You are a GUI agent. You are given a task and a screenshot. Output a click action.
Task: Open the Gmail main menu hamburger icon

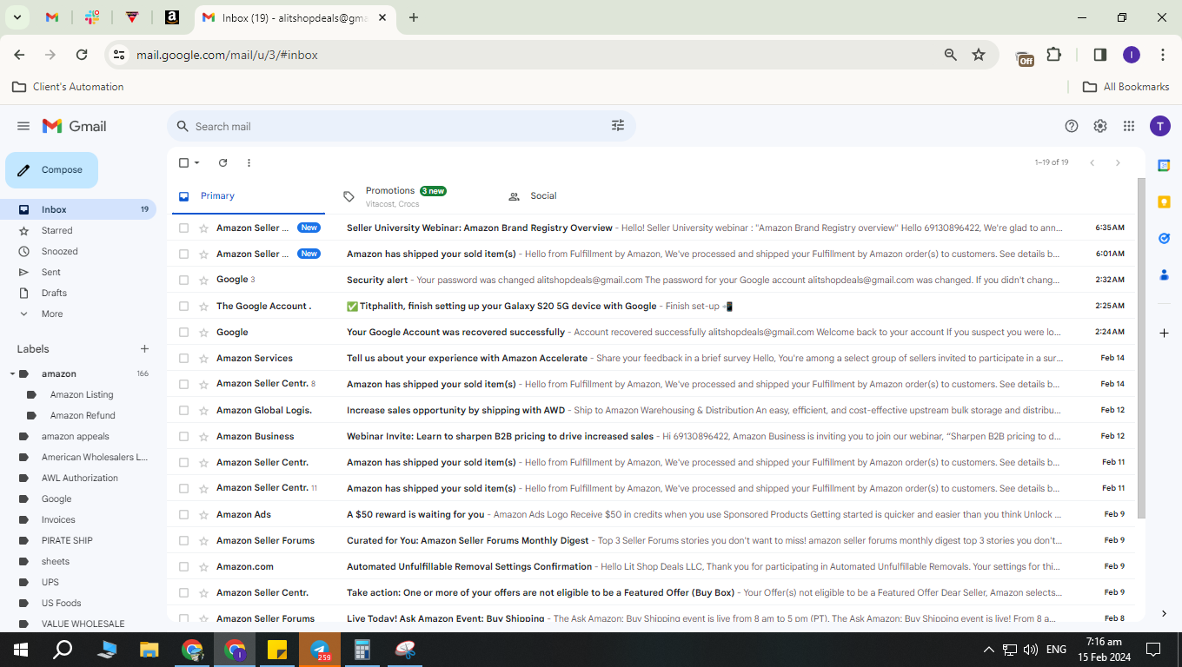[x=23, y=126]
